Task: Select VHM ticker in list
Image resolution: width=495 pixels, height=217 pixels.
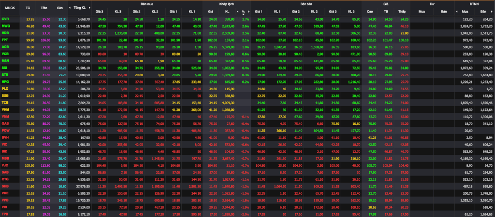Action: (x=5, y=109)
